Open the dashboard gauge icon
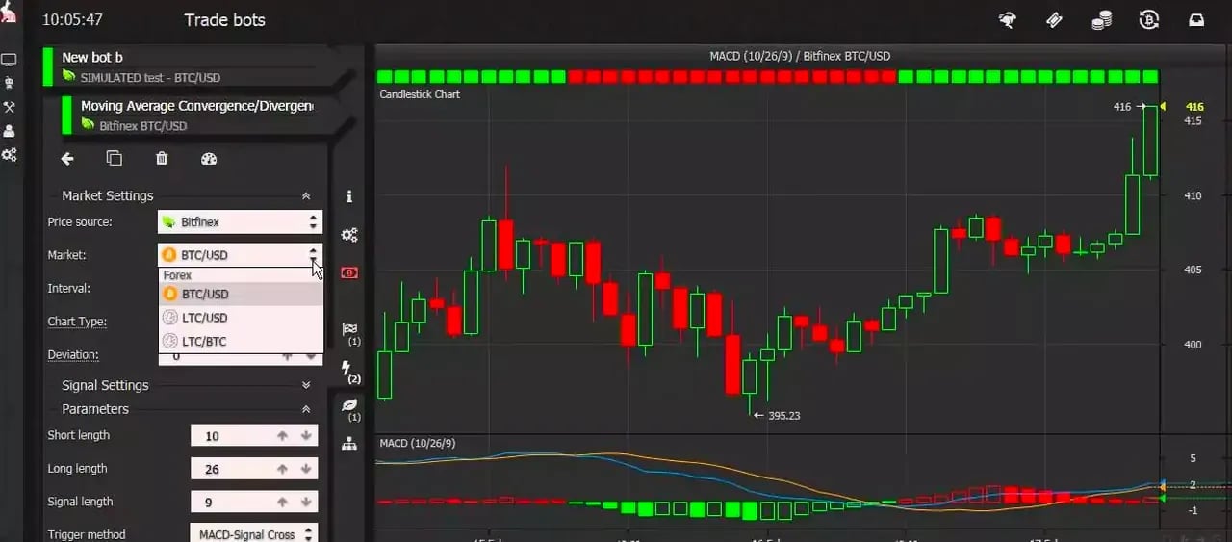Screen dimensions: 1232x542 [x=209, y=159]
